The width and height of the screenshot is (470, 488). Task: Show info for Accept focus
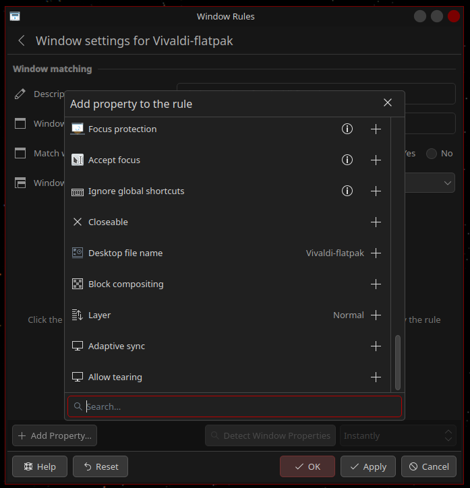tap(347, 160)
